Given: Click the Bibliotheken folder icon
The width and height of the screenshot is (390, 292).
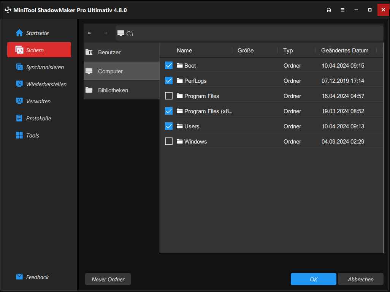Looking at the screenshot, I should [x=89, y=90].
